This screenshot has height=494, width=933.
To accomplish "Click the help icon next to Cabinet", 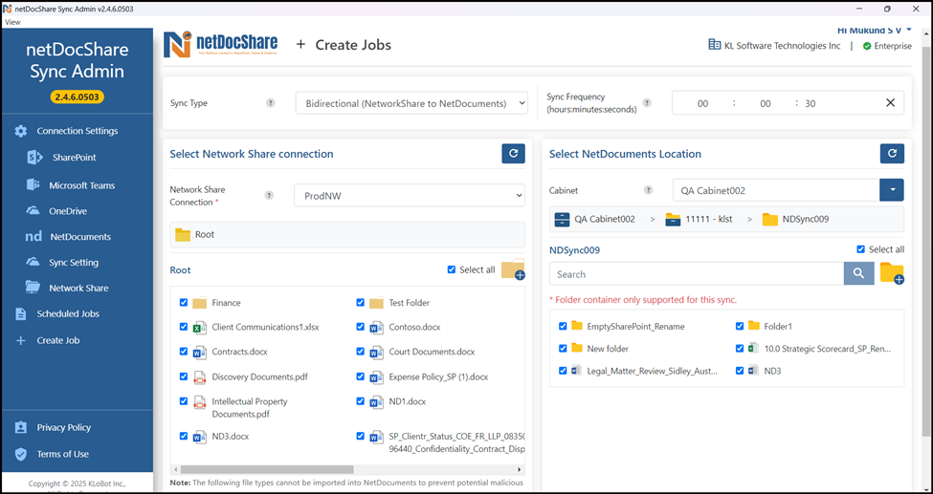I will [x=648, y=190].
